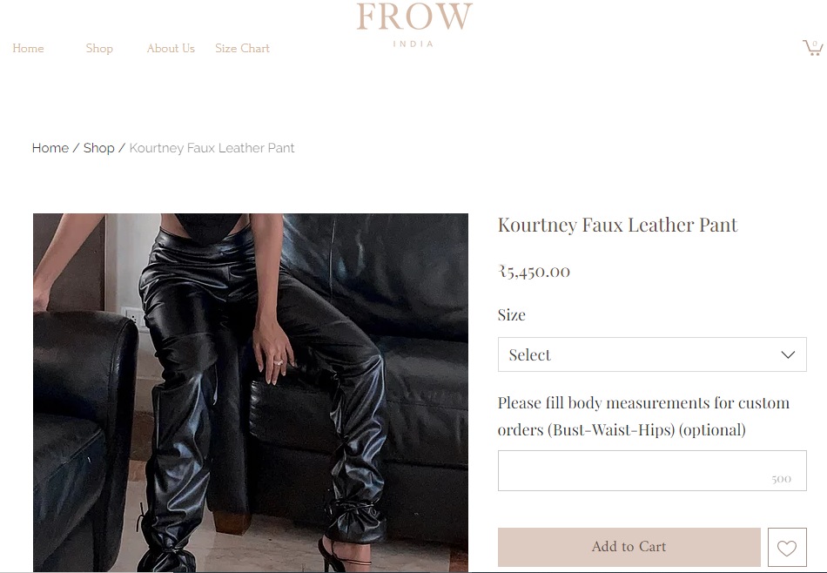Click the ₹5,450.00 price text
This screenshot has width=827, height=573.
pyautogui.click(x=534, y=271)
